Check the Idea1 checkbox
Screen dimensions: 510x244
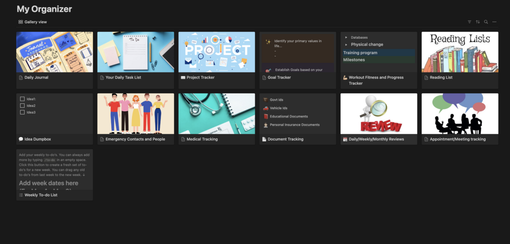[22, 99]
